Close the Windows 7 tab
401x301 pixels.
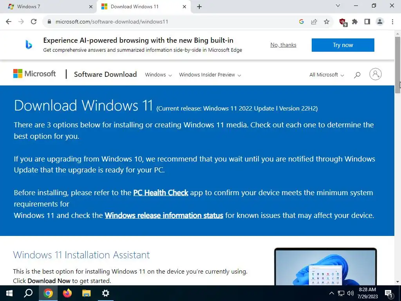click(91, 7)
